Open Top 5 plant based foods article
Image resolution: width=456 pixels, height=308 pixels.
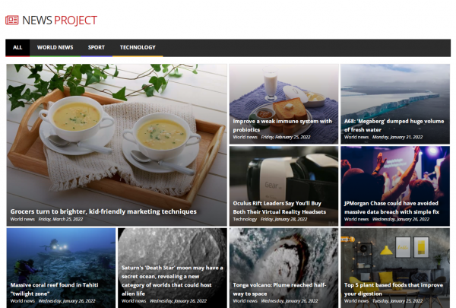394,290
